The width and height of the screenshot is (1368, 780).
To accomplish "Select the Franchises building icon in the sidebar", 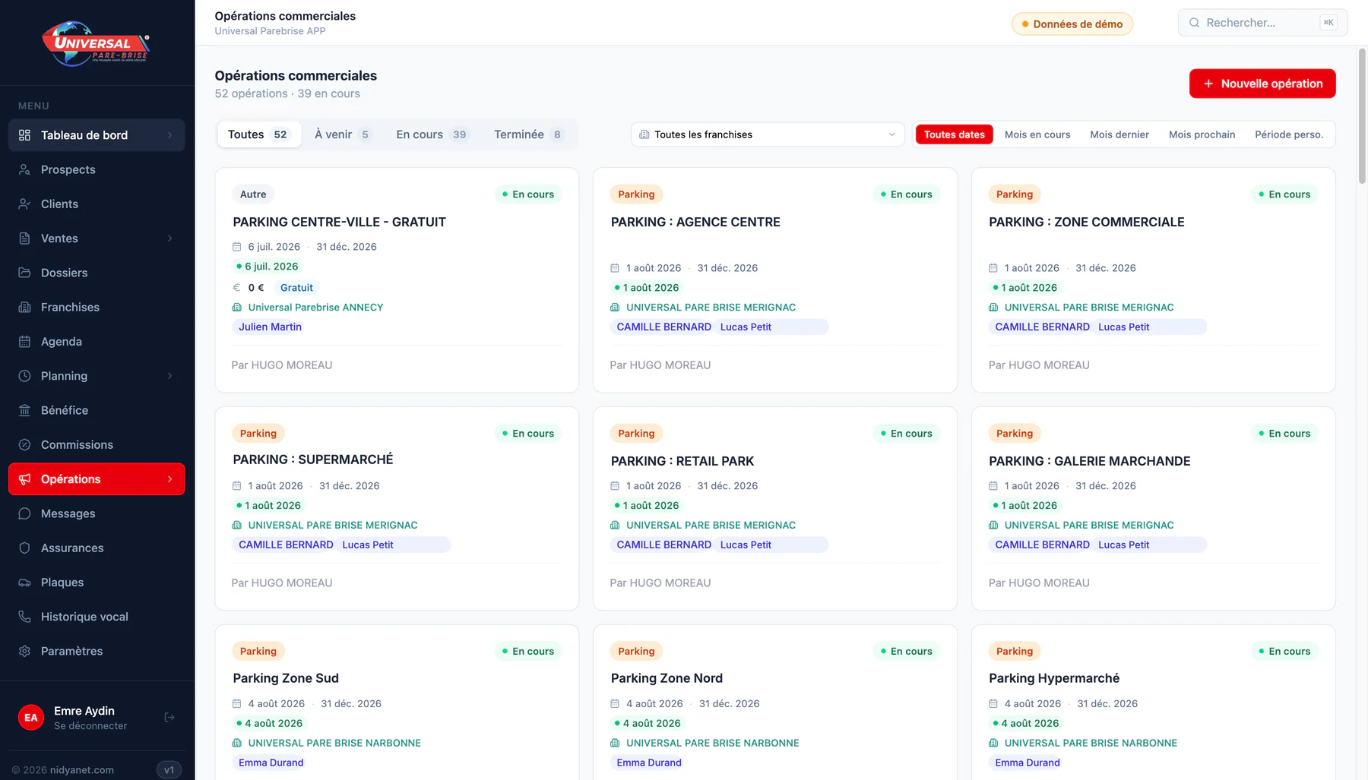I will click(x=24, y=307).
